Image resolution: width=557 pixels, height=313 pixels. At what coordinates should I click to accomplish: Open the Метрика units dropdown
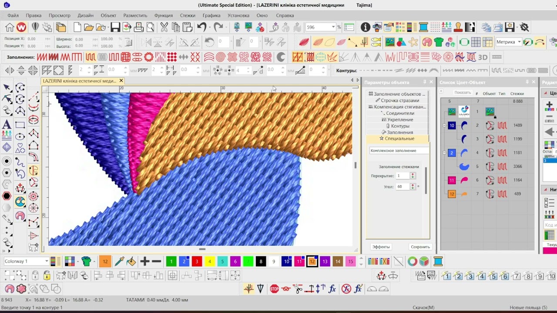(519, 42)
